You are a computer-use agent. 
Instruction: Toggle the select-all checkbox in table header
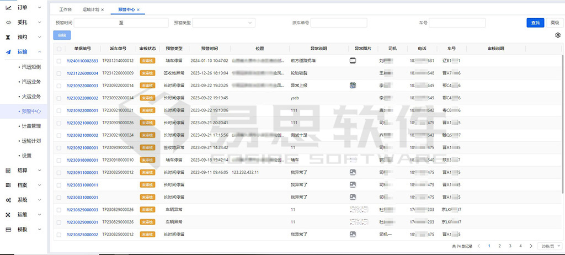click(59, 49)
